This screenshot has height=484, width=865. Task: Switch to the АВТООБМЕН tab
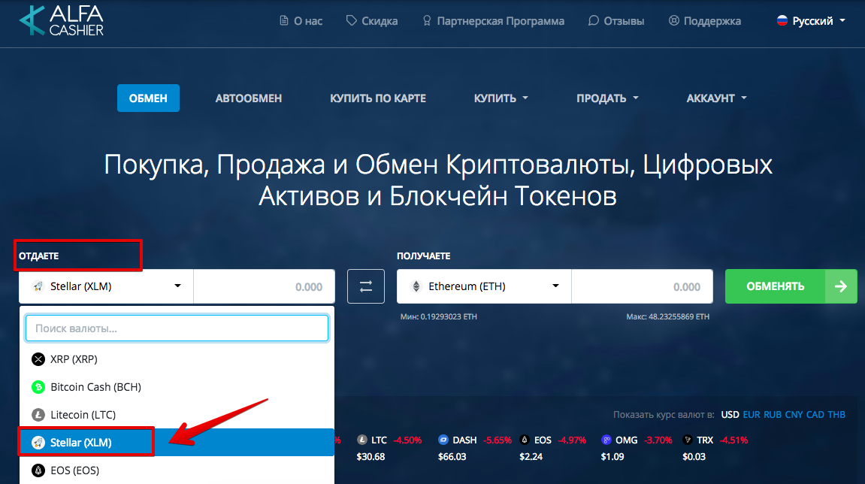[x=249, y=98]
